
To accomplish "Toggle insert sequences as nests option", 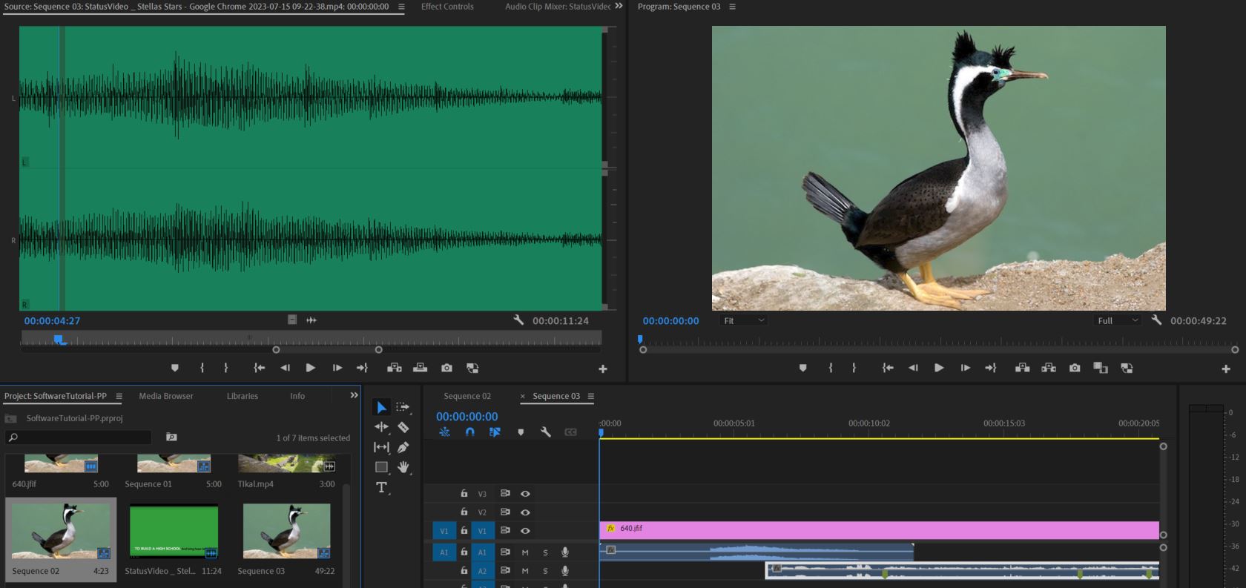I will click(x=444, y=432).
